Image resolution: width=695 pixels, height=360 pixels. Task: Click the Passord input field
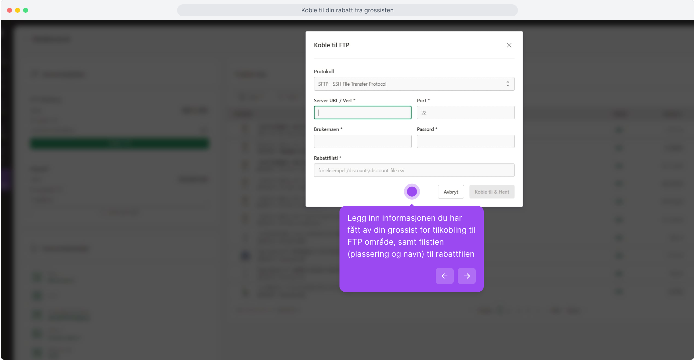465,141
